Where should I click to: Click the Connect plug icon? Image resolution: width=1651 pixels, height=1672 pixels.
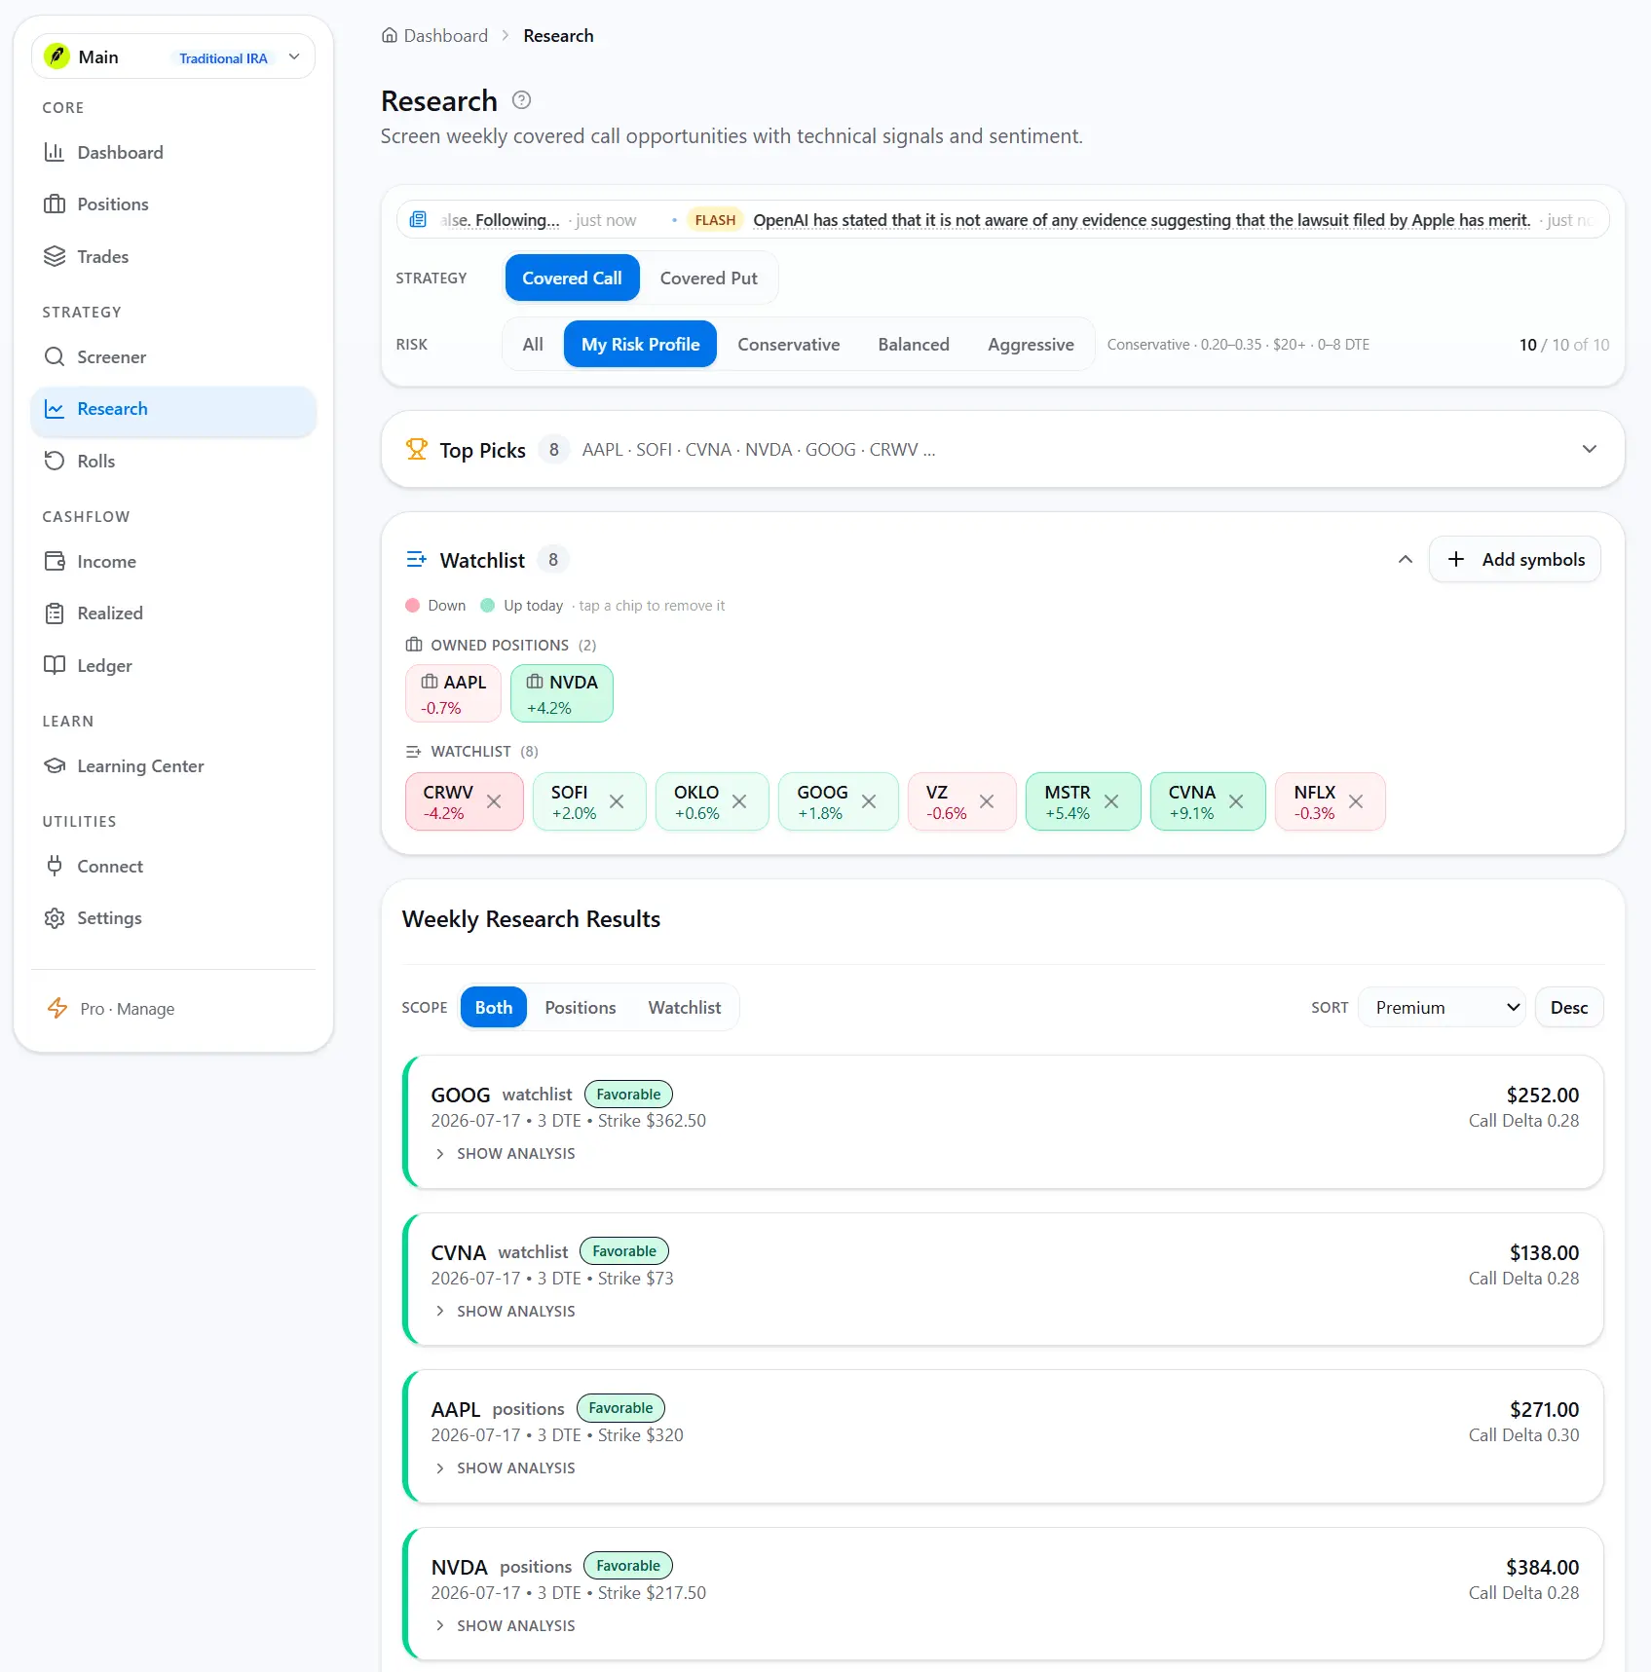[55, 866]
